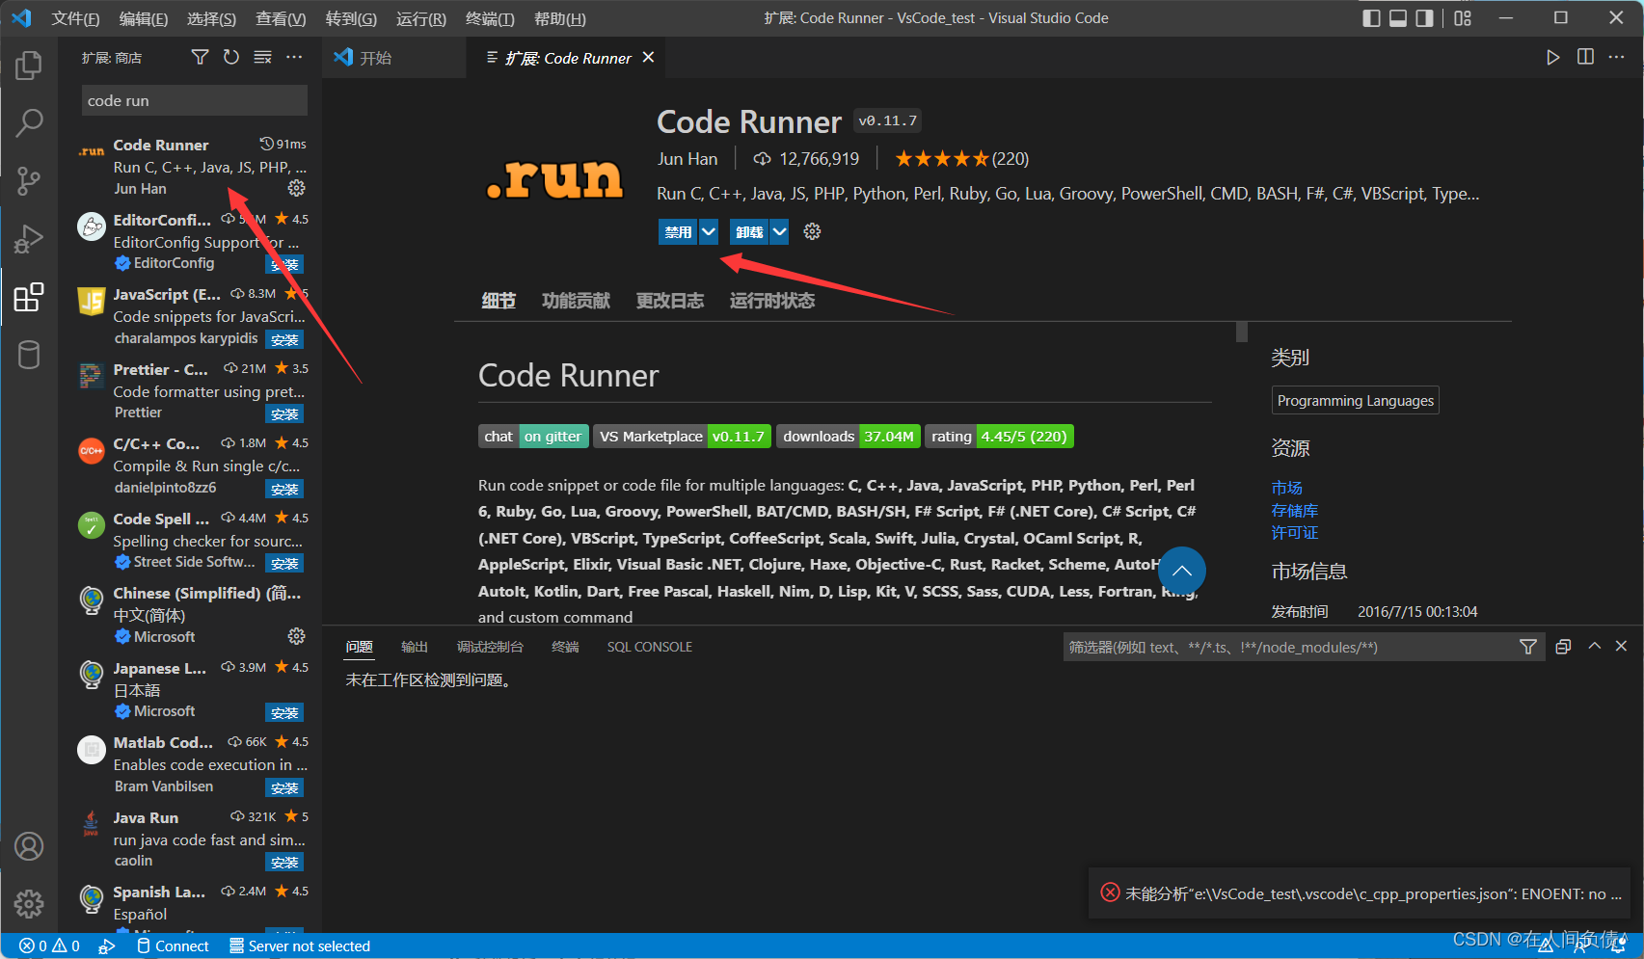Screen dimensions: 1644x959
Task: Toggle primary sidebar layout icon
Action: pos(1371,18)
